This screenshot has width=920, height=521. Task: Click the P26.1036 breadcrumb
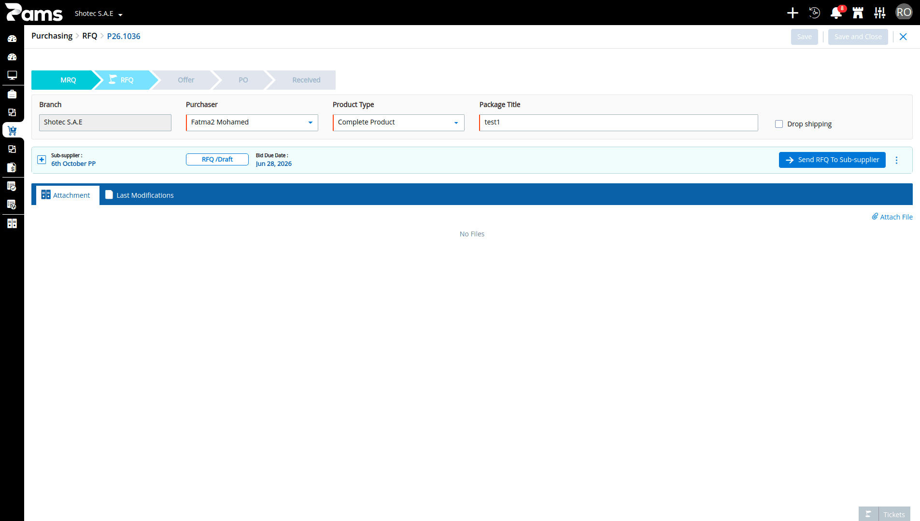pyautogui.click(x=124, y=36)
